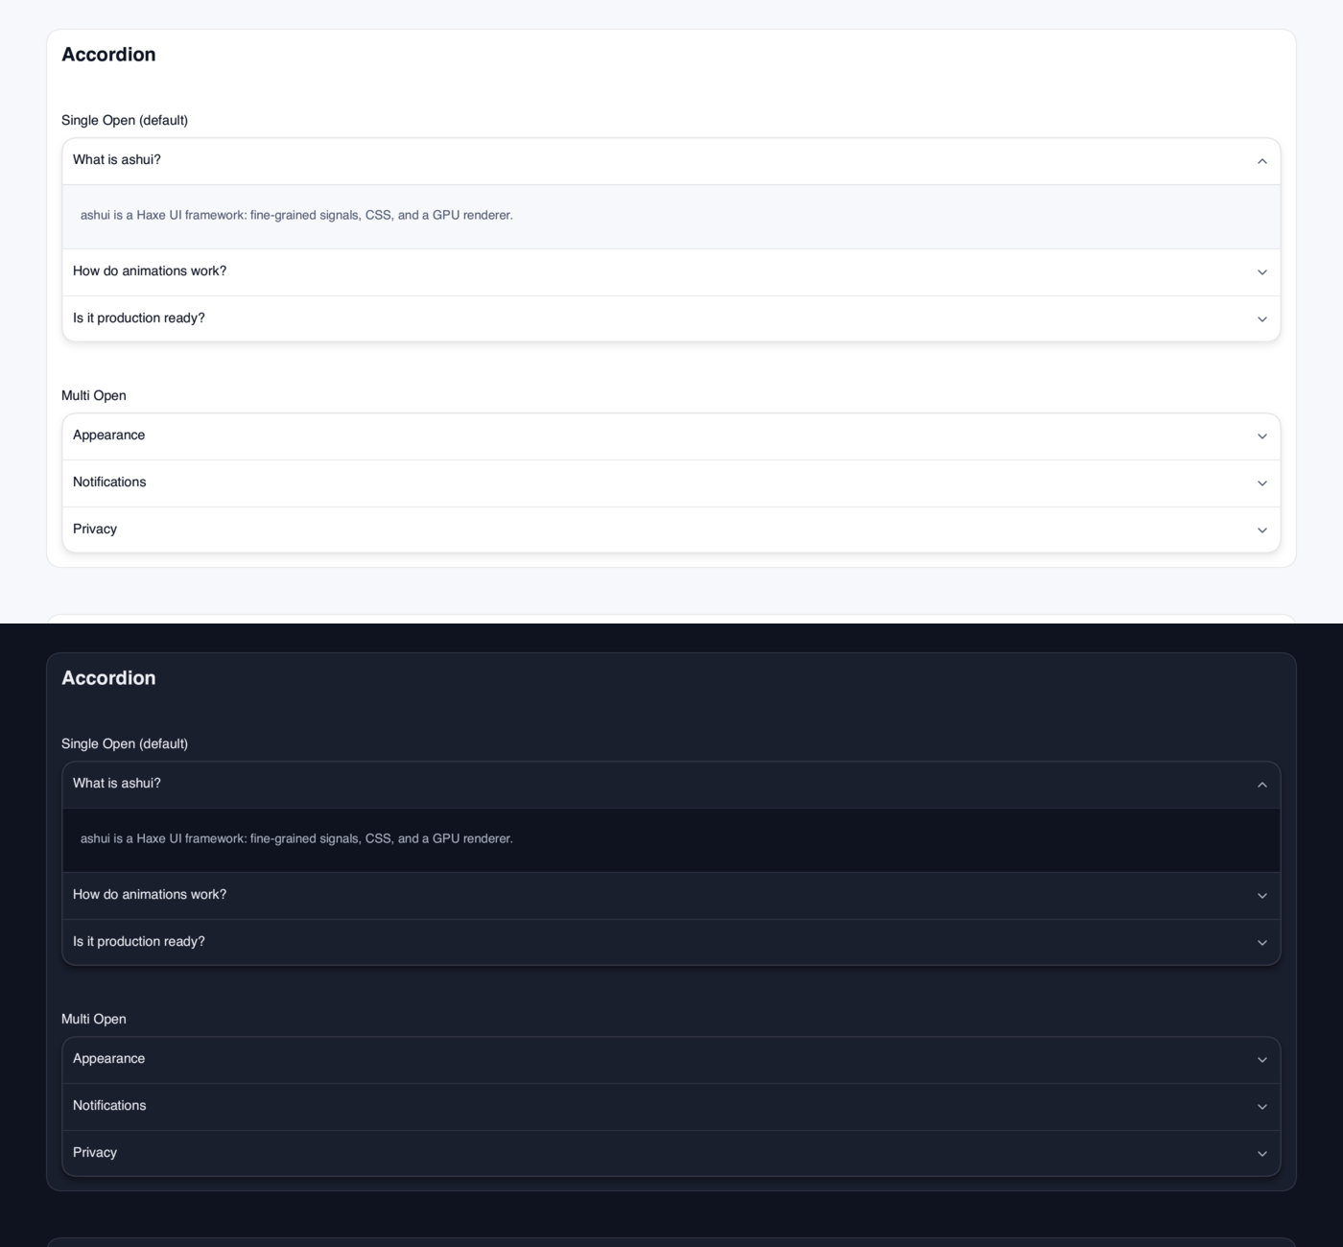Expand the Privacy chevron in light panel

tap(1262, 530)
